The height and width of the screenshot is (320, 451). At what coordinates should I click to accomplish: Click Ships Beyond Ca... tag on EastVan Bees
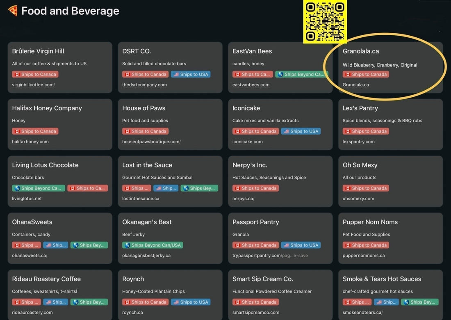tap(302, 74)
